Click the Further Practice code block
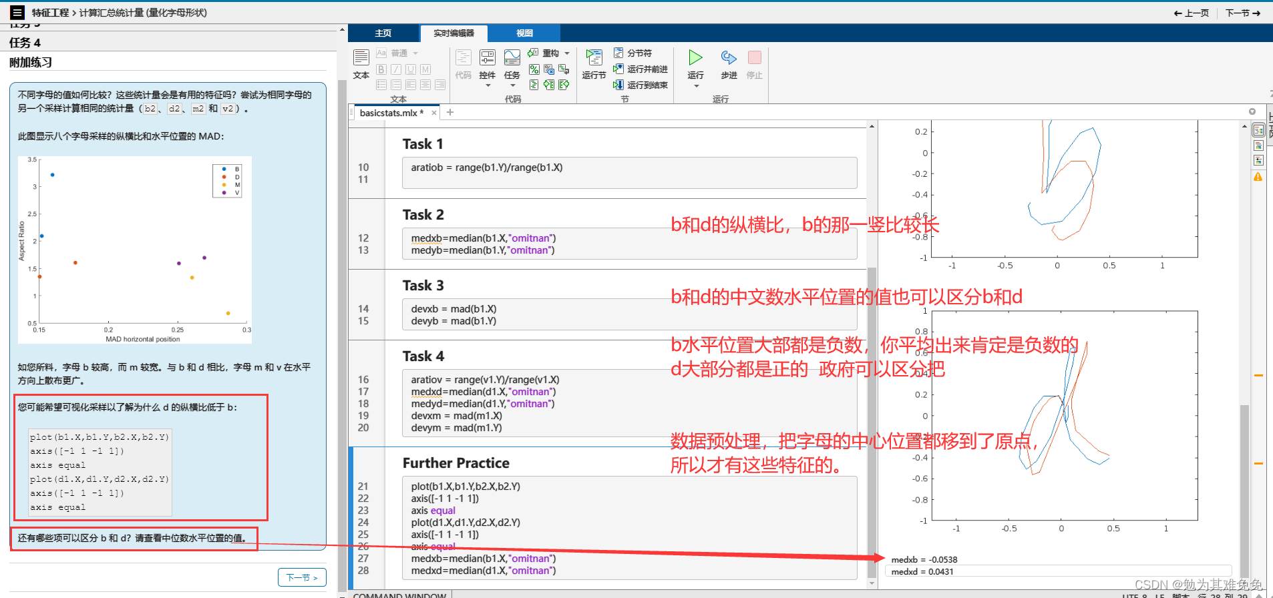The width and height of the screenshot is (1273, 598). click(629, 528)
